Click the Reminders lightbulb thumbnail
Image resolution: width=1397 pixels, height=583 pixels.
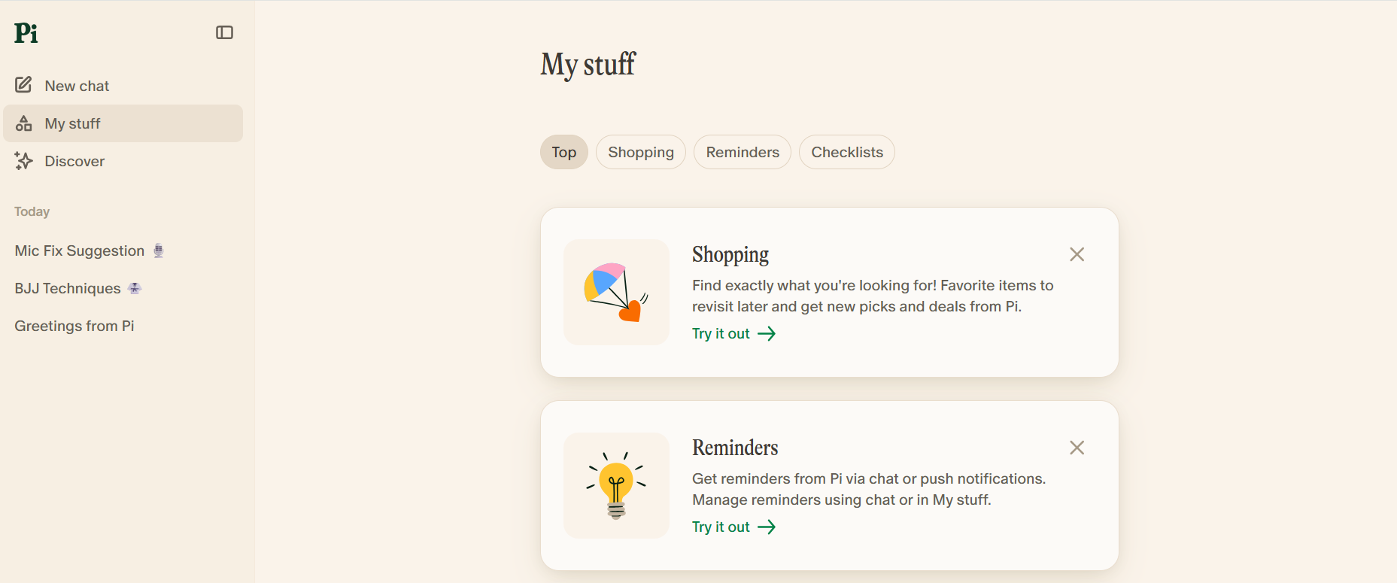pos(616,485)
